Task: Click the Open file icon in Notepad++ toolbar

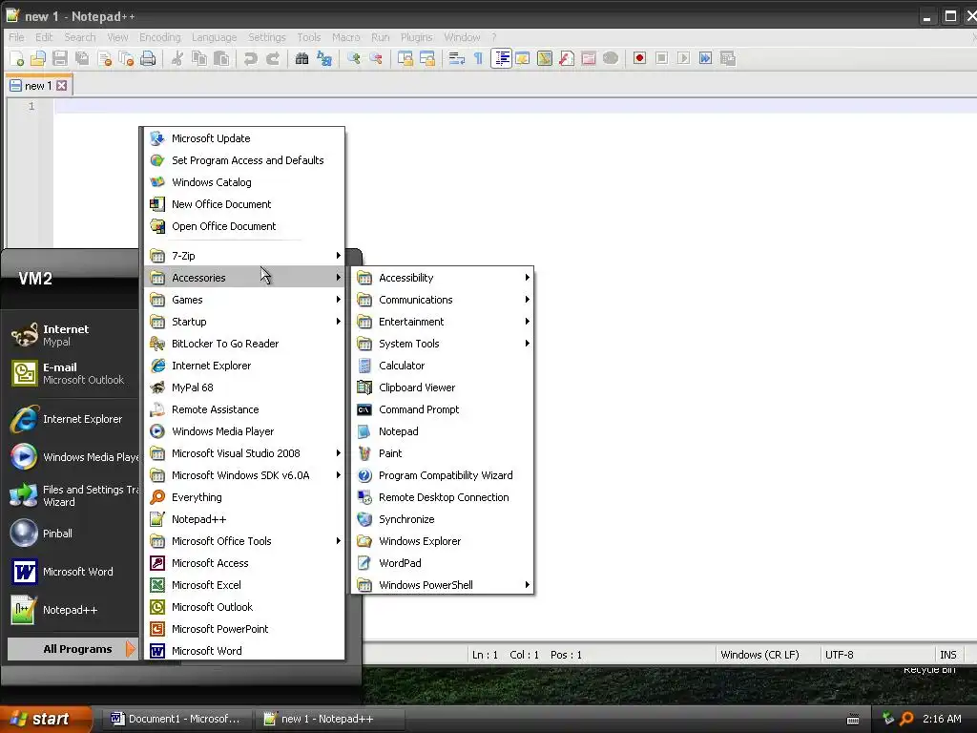Action: pyautogui.click(x=38, y=58)
